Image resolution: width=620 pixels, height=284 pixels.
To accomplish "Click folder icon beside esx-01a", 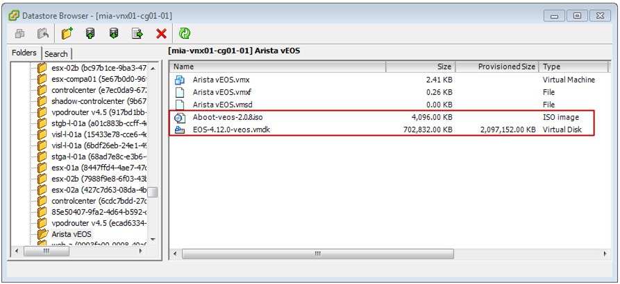I will [42, 168].
